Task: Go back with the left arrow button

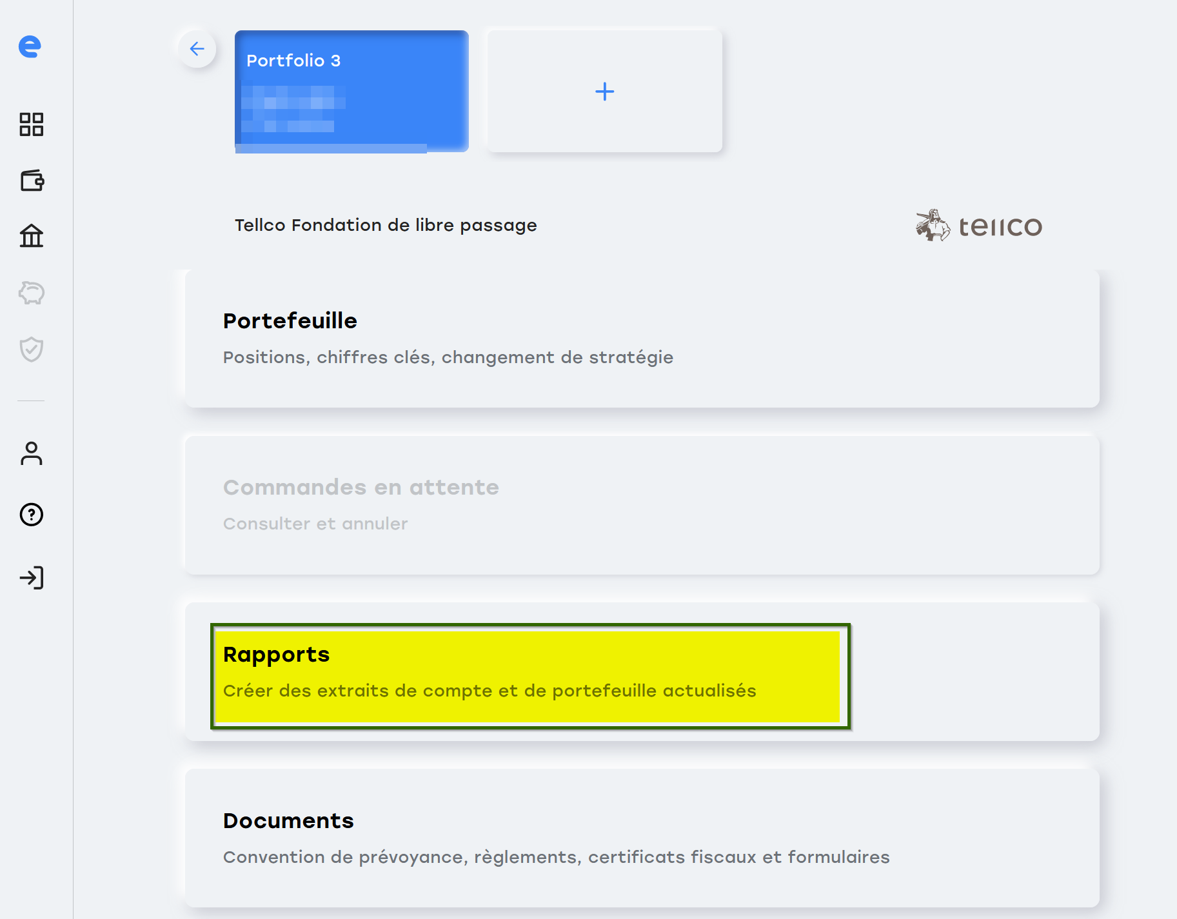Action: pyautogui.click(x=197, y=48)
